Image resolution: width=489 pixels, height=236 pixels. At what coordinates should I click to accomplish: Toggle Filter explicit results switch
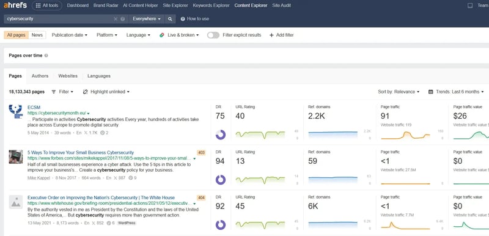click(x=213, y=35)
